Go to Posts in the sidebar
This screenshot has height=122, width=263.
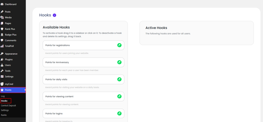[8, 12]
